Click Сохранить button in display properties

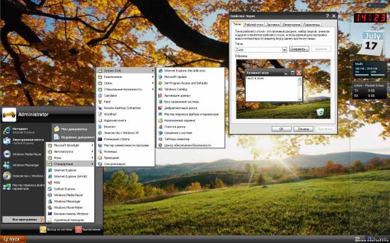click(299, 49)
